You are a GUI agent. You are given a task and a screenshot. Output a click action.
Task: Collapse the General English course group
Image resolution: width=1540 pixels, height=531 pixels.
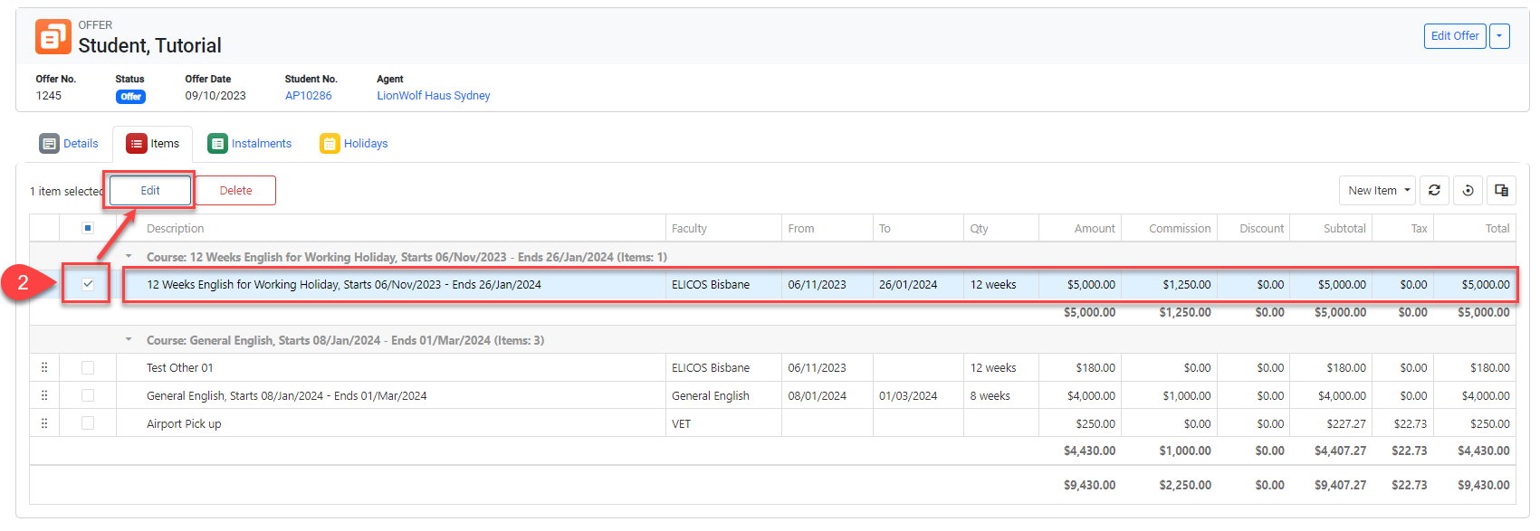pyautogui.click(x=129, y=340)
